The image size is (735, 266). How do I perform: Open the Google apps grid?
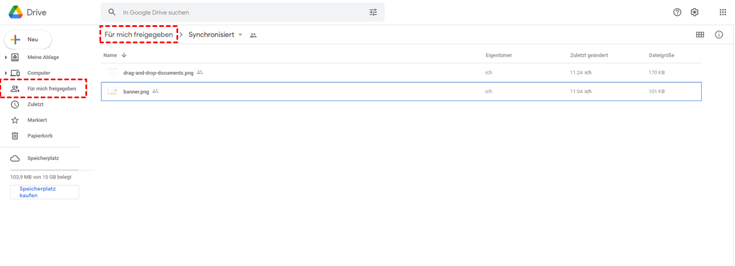[x=723, y=12]
